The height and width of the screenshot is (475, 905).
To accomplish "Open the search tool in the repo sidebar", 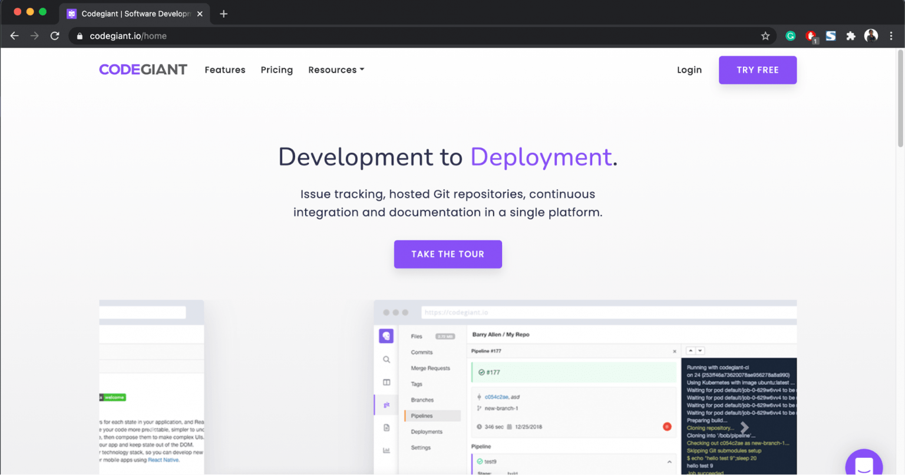I will 387,359.
